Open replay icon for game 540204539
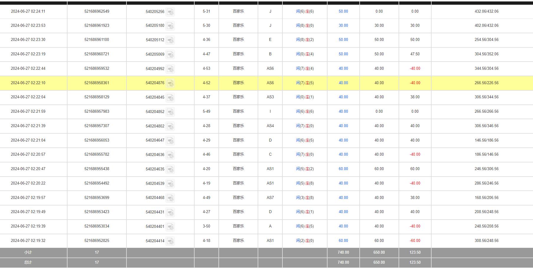533x274 pixels. point(170,184)
